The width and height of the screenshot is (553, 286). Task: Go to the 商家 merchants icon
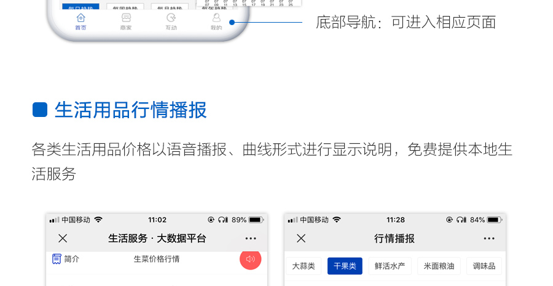click(x=126, y=18)
